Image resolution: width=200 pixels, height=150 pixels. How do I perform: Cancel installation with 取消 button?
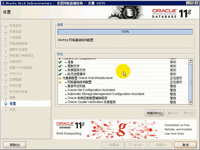[185, 145]
